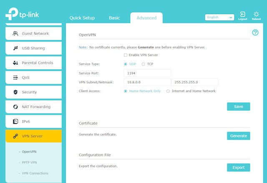The image size is (267, 183).
Task: Open the QoS menu
Action: click(x=33, y=78)
